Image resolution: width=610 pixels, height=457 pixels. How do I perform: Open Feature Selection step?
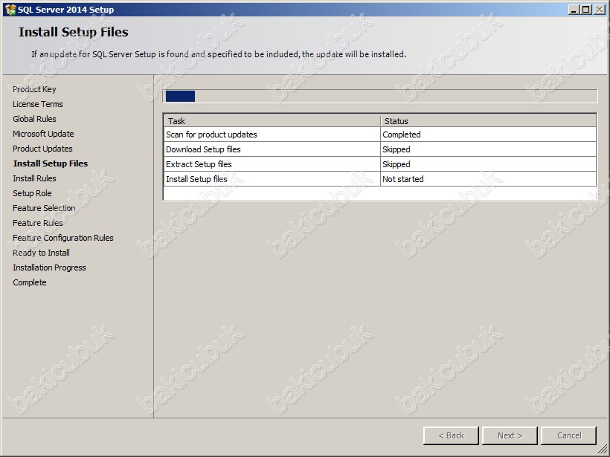pos(44,208)
